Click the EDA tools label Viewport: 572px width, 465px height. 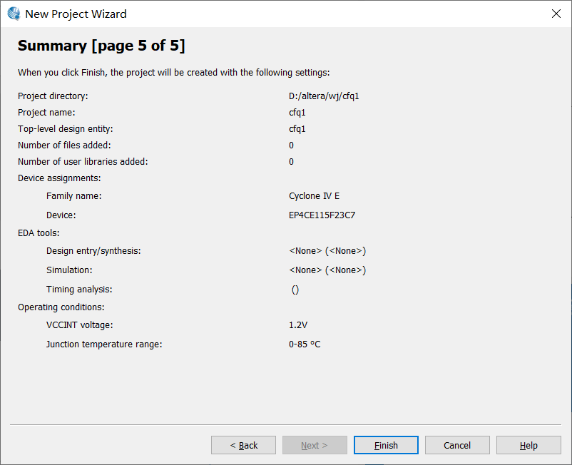tap(39, 233)
